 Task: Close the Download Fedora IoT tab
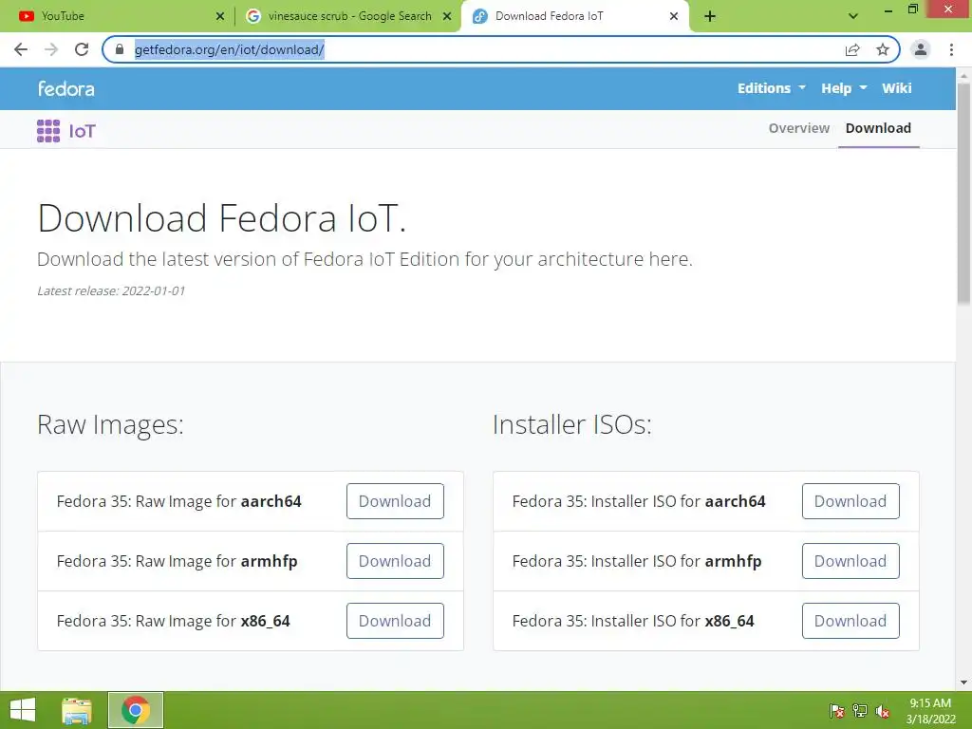click(674, 16)
